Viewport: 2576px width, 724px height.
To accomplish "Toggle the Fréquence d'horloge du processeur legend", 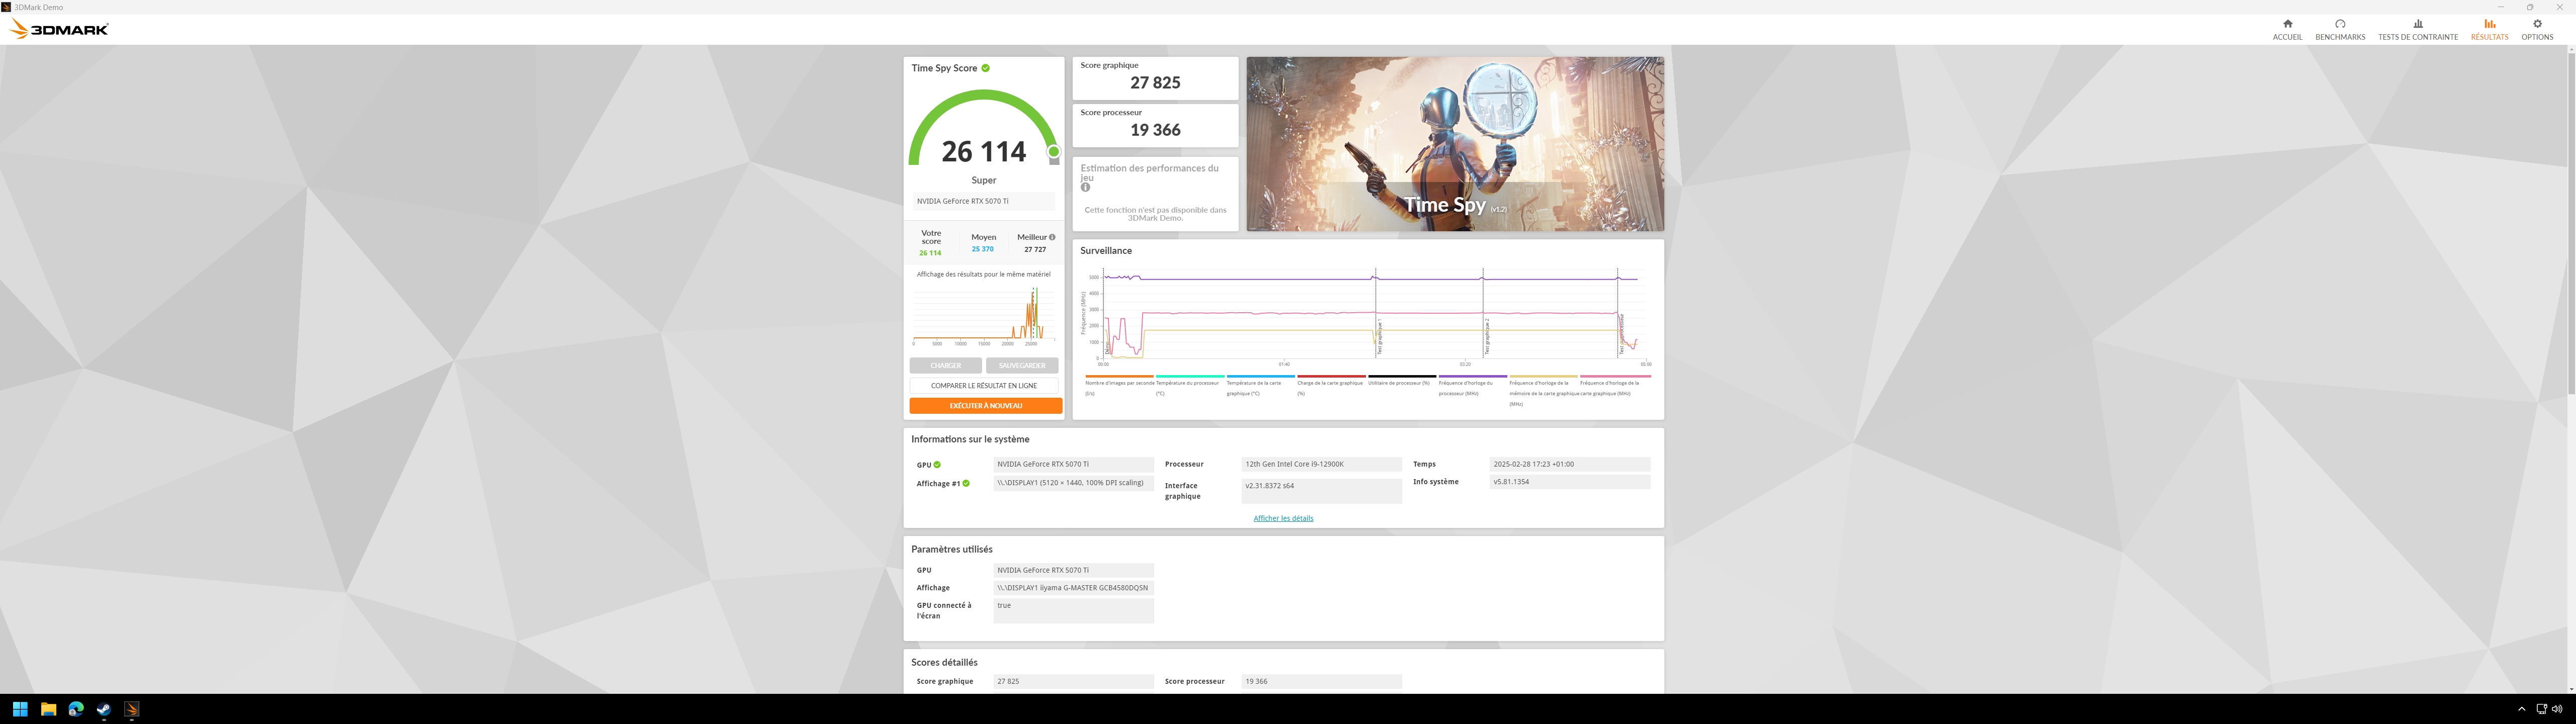I will pyautogui.click(x=1472, y=386).
